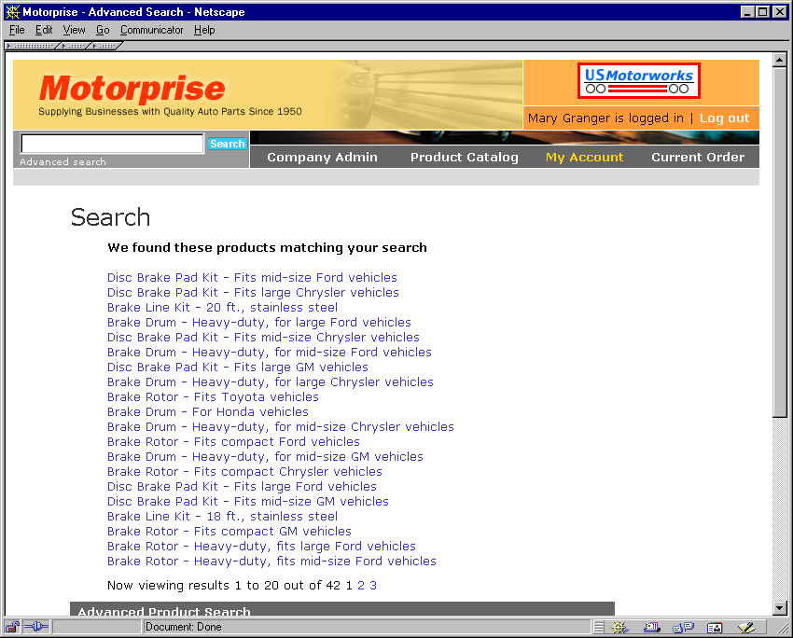
Task: Click the vertical scrollbar down arrow
Action: pyautogui.click(x=779, y=609)
